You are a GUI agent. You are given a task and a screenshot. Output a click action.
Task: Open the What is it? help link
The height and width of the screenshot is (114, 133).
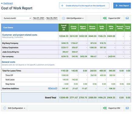[53, 88]
